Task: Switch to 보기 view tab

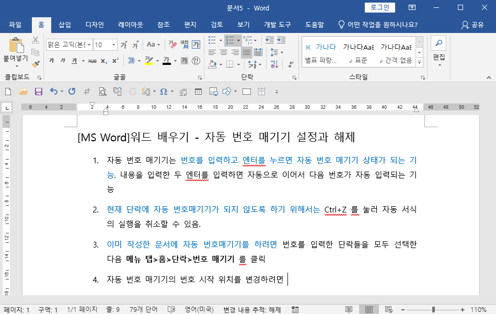Action: click(244, 25)
